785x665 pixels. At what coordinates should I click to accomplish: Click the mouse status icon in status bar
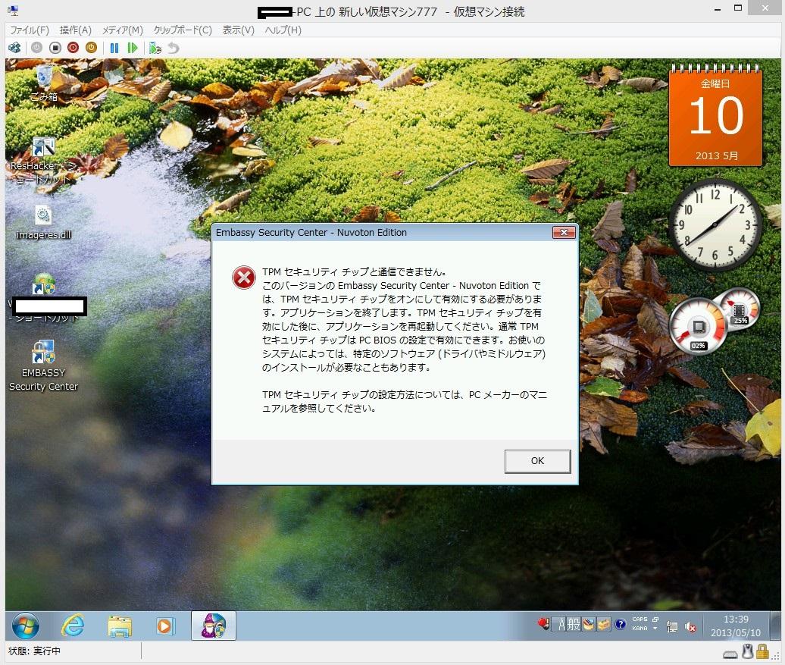tap(747, 651)
